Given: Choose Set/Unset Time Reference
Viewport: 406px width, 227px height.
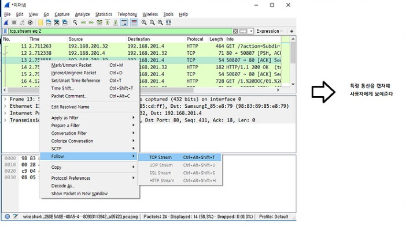Looking at the screenshot, I should [x=90, y=81].
